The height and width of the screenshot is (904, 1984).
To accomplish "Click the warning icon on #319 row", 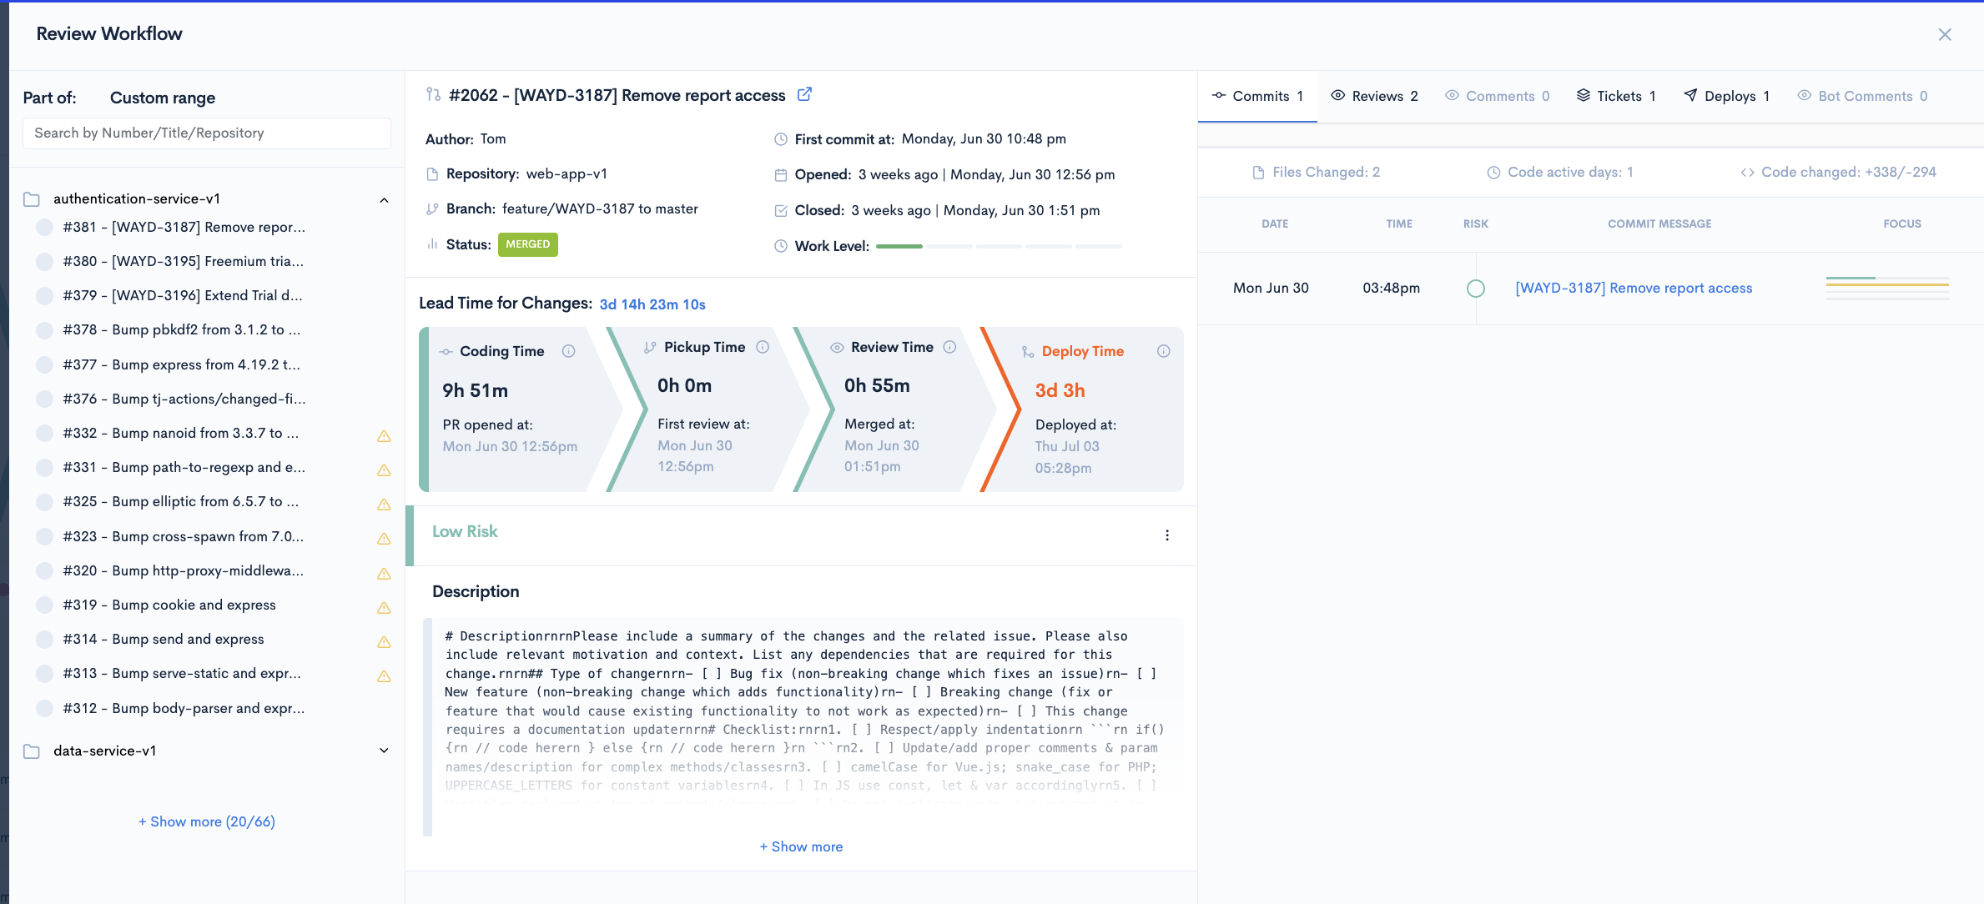I will pyautogui.click(x=384, y=607).
